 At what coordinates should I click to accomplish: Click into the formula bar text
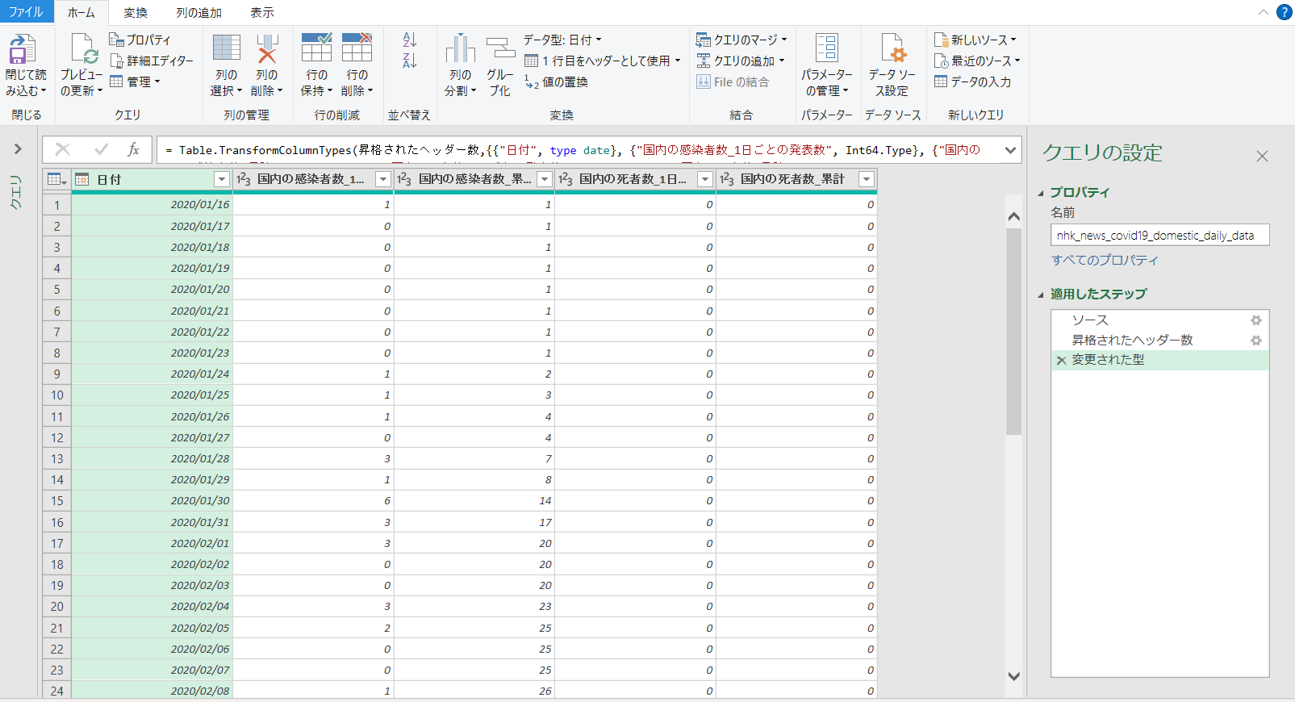pos(579,150)
